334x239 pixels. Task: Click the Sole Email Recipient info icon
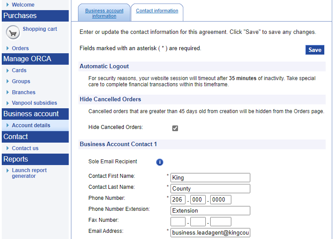click(x=160, y=162)
